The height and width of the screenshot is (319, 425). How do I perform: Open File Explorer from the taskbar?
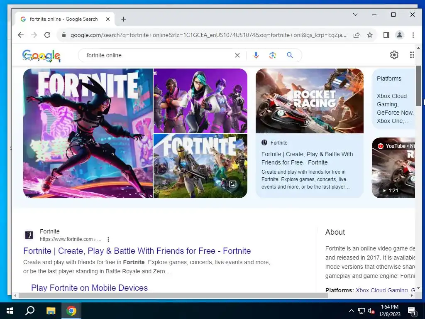coord(51,311)
